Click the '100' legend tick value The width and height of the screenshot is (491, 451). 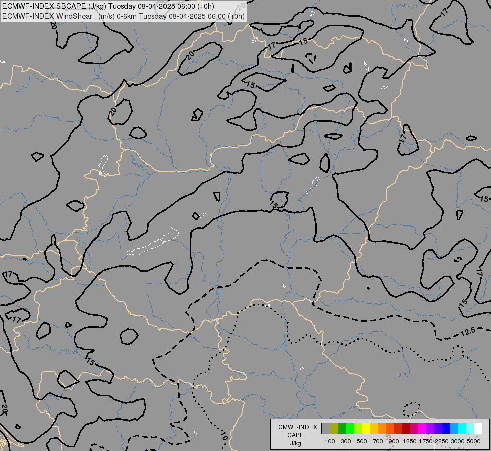tap(330, 441)
